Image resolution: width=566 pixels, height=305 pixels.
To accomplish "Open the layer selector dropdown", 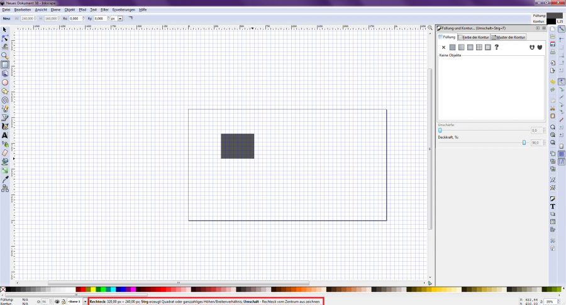I will pos(85,302).
